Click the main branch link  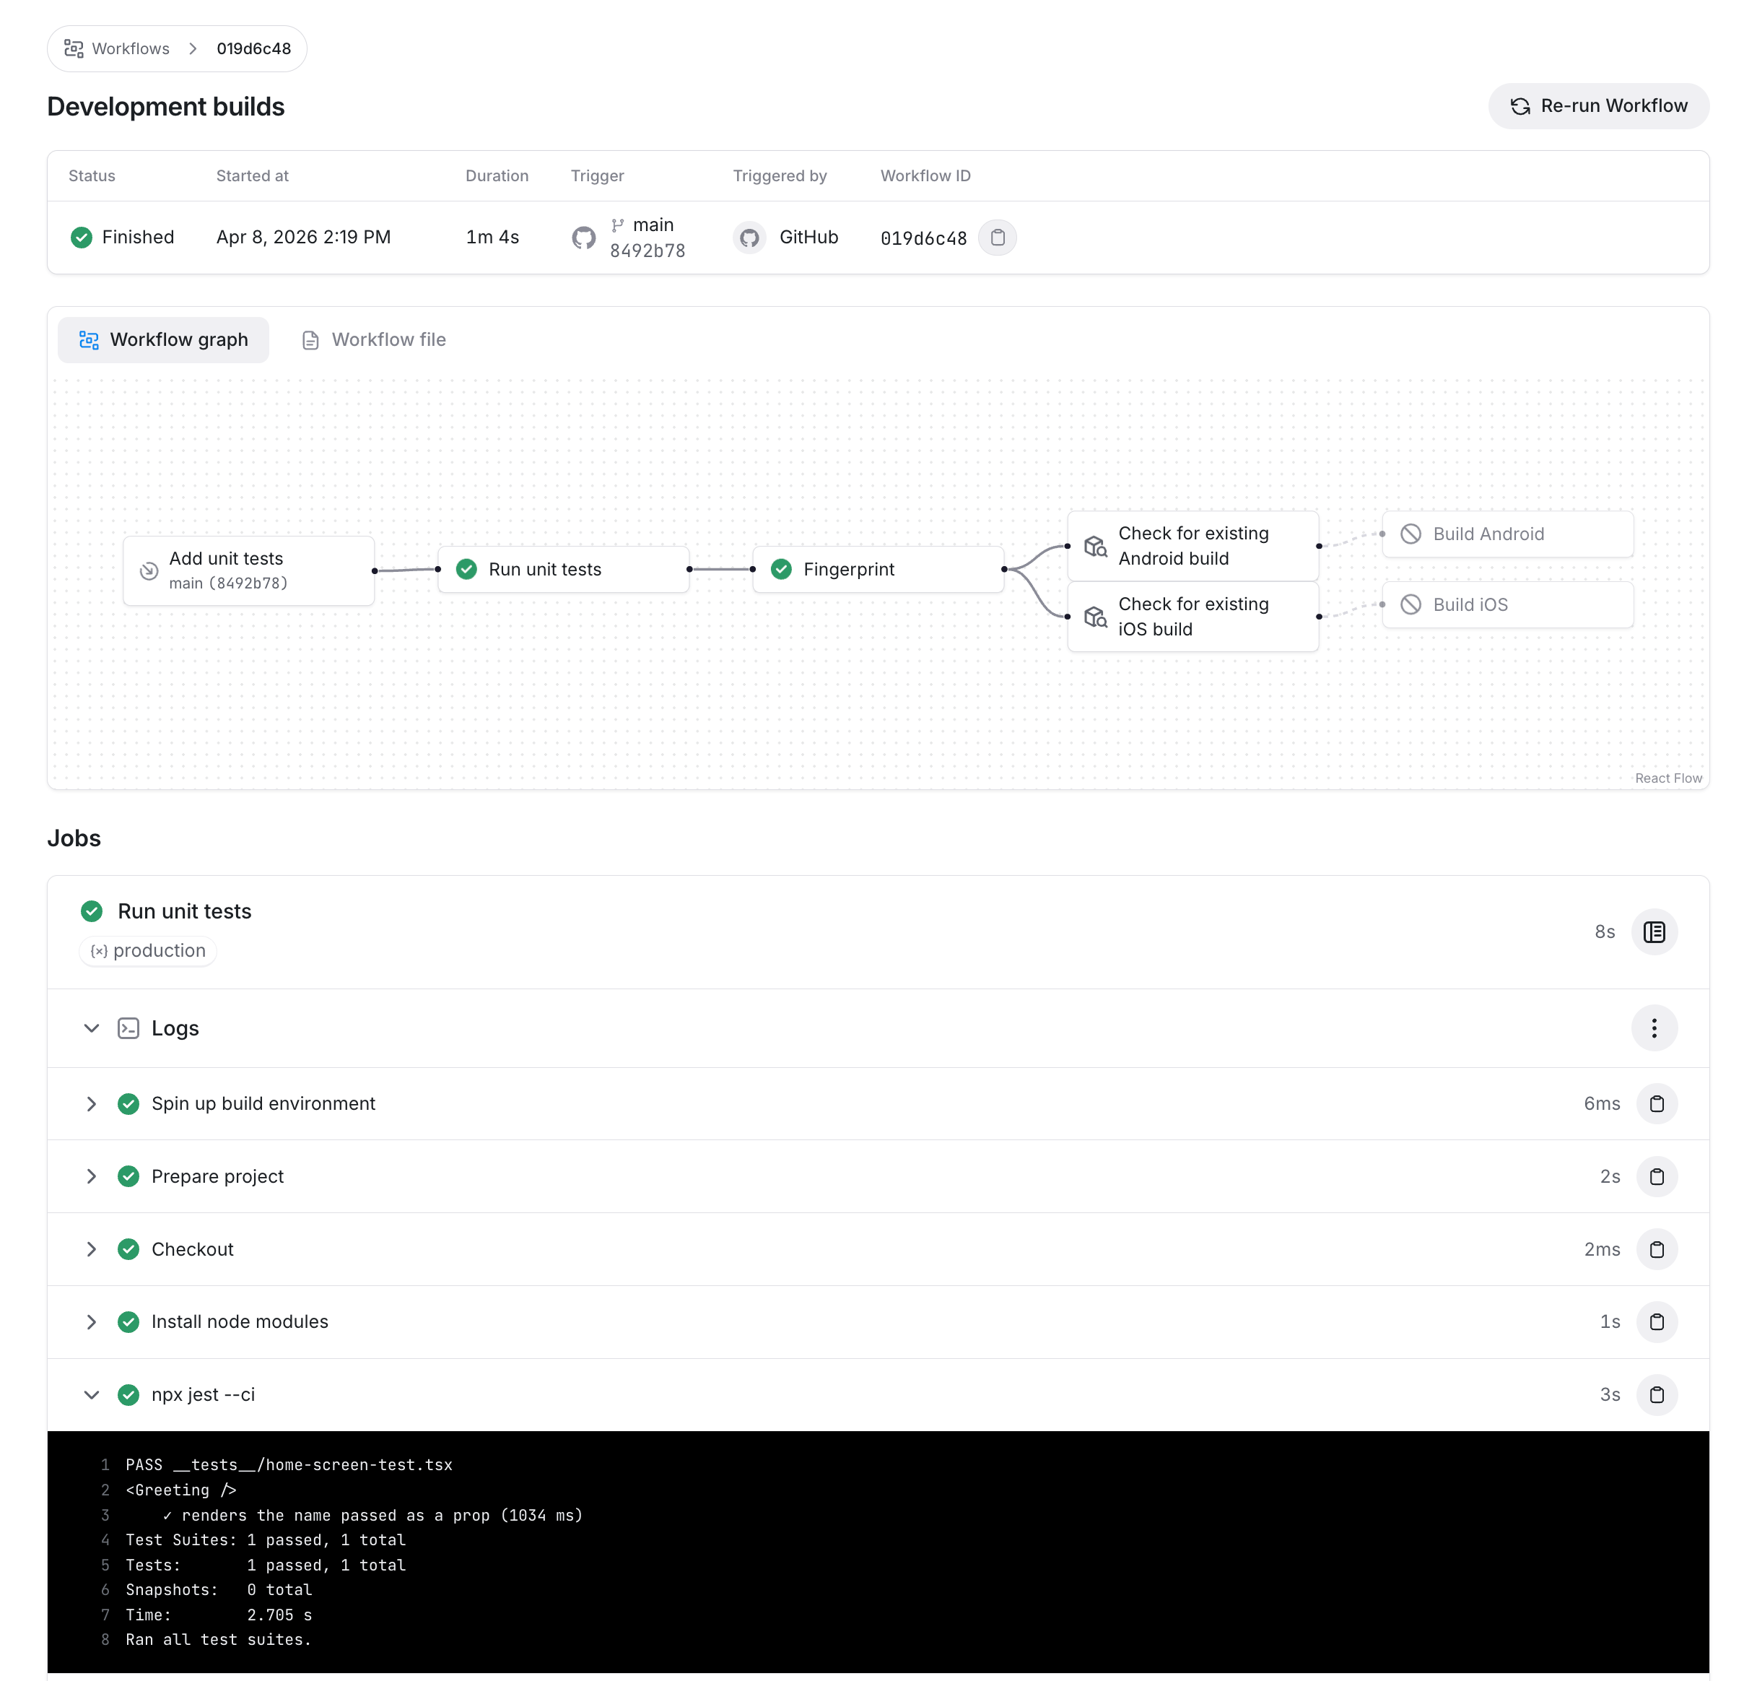653,225
